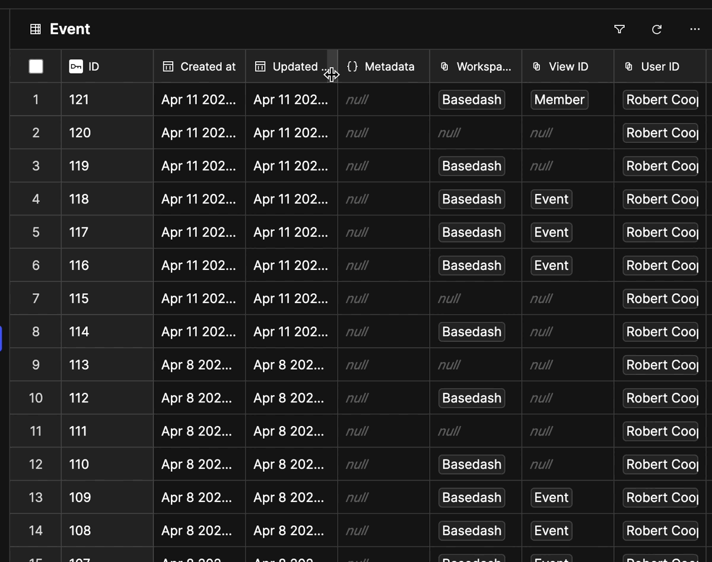
Task: Click the Created at cell in row 10
Action: pos(198,398)
